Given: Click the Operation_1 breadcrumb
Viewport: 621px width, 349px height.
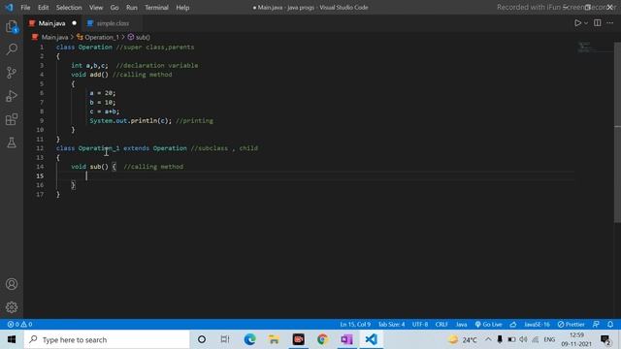Looking at the screenshot, I should [102, 37].
